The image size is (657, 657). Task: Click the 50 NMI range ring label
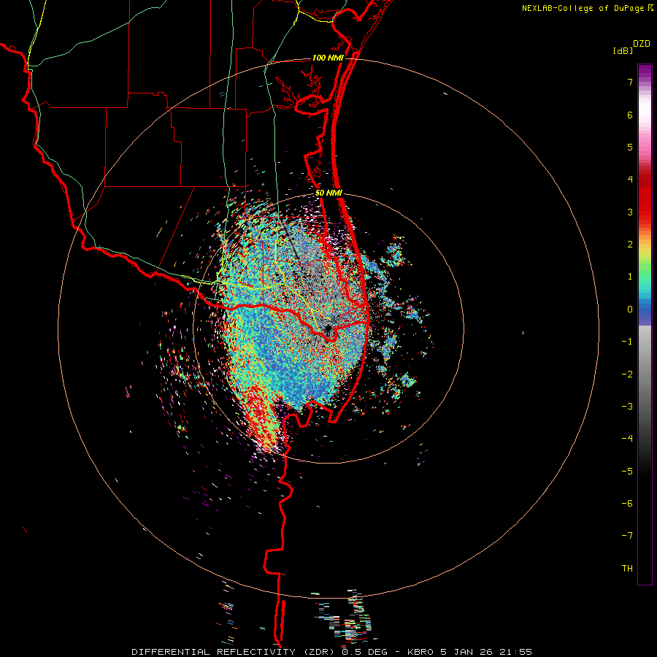click(329, 193)
